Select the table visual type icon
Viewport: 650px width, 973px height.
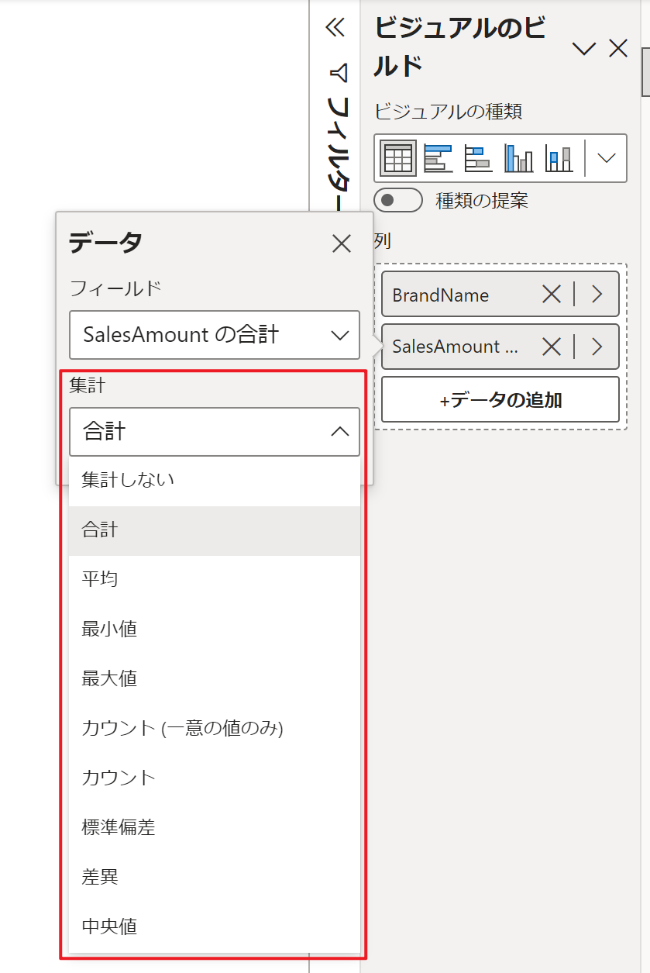(398, 158)
